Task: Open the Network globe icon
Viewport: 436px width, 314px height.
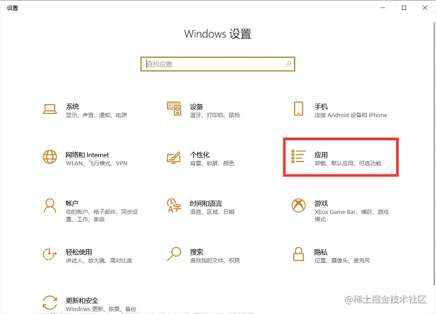Action: point(50,157)
